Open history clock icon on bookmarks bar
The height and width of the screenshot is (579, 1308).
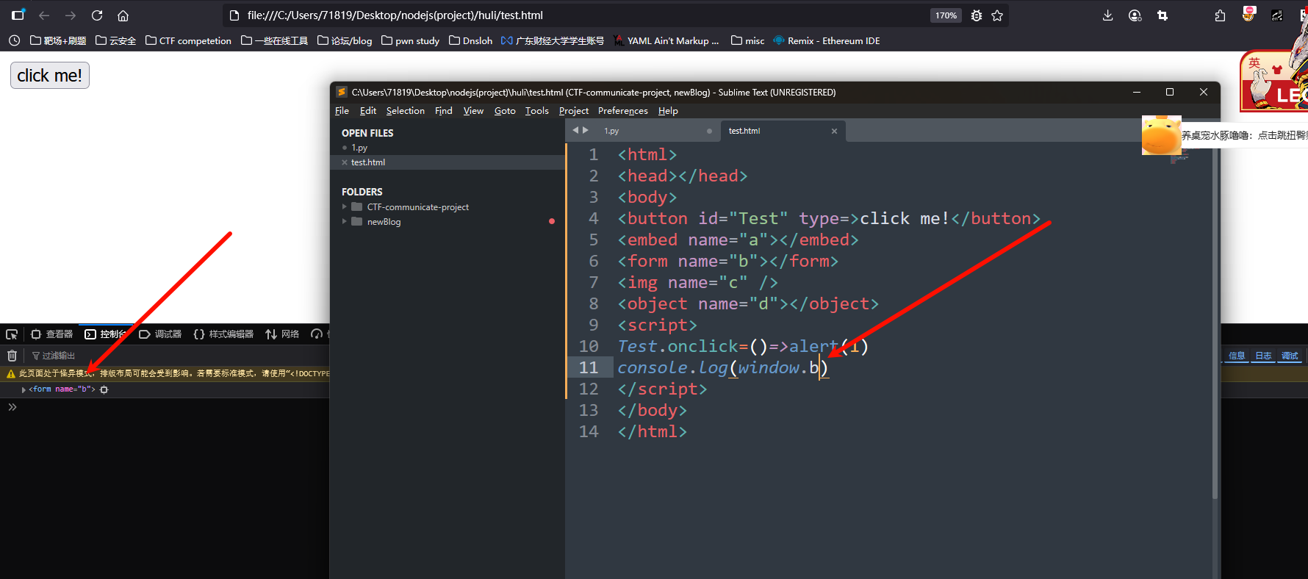pyautogui.click(x=15, y=40)
